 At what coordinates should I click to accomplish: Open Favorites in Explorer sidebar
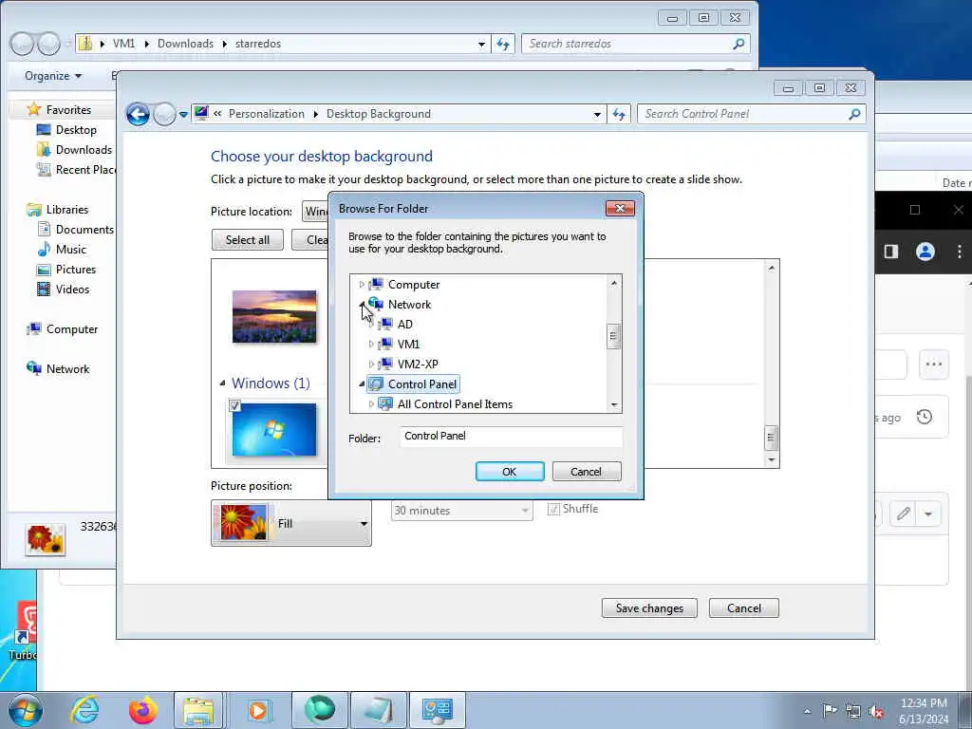coord(68,110)
